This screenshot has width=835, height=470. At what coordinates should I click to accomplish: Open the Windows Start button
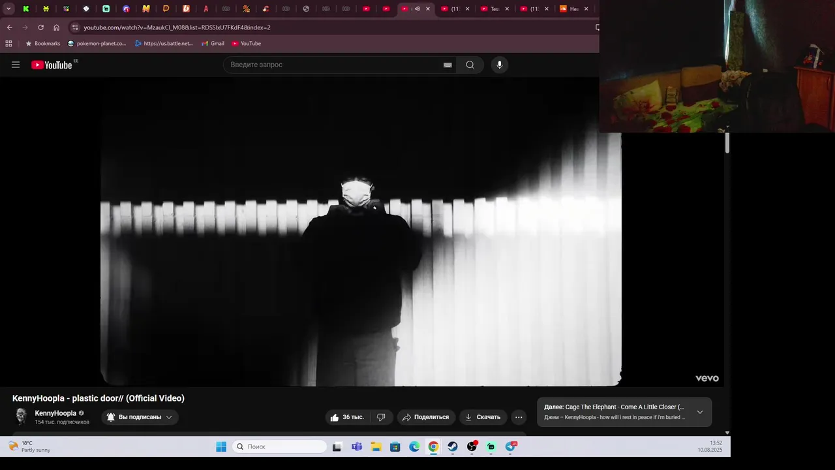[x=221, y=446]
